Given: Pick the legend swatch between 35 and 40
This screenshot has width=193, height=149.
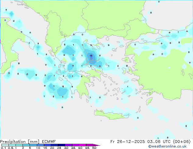Looking at the screenshot, I should [x=75, y=145].
